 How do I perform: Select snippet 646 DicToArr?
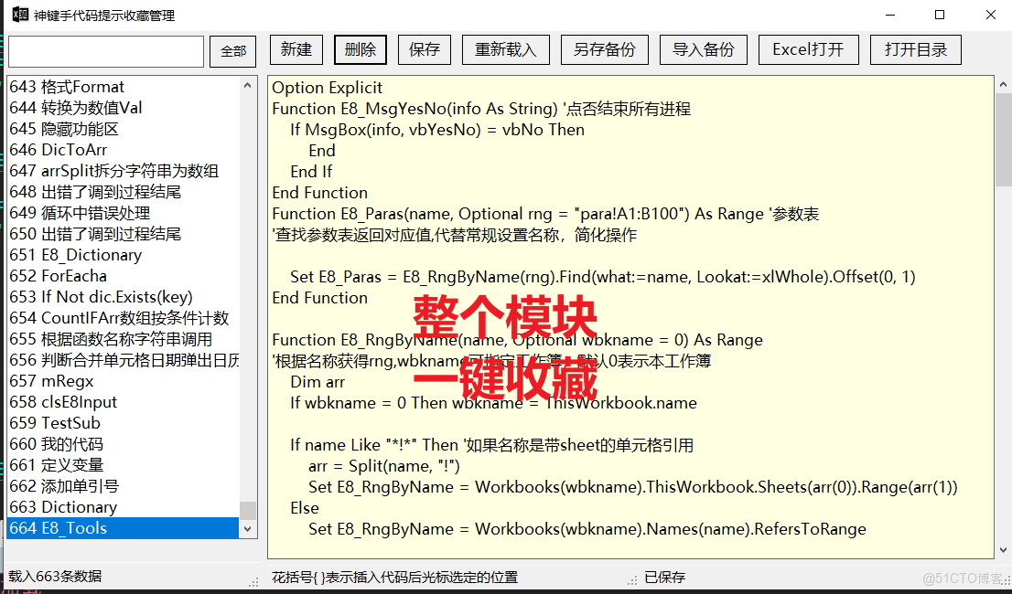click(110, 149)
